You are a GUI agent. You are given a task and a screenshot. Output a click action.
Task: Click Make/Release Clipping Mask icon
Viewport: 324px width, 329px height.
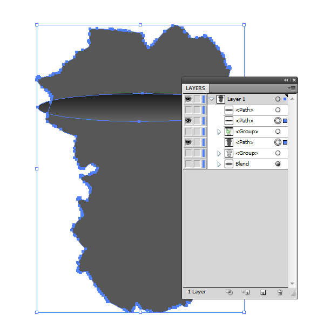230,292
